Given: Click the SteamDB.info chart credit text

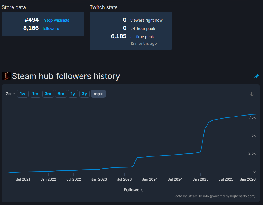Looking at the screenshot, I should (215, 196).
